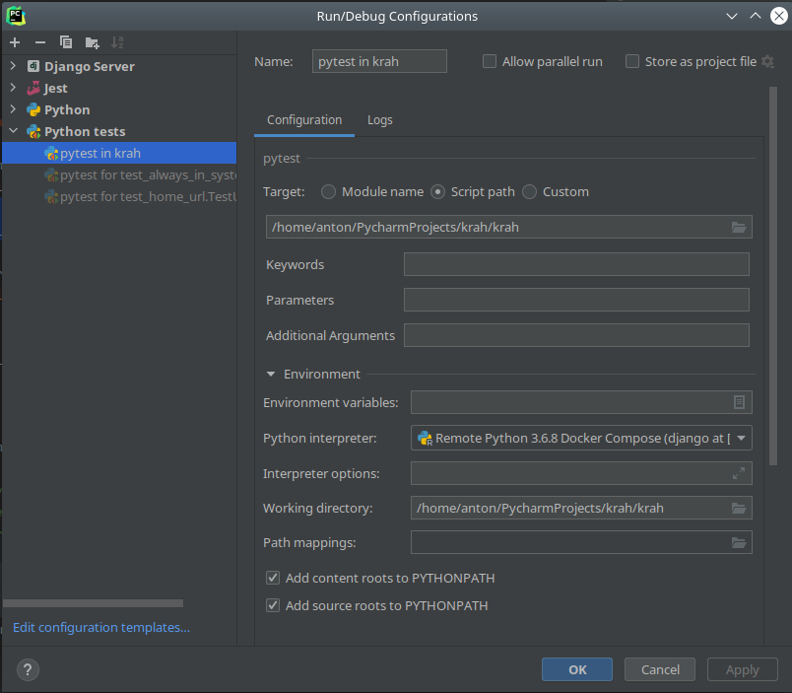Click the Keywords input field

tap(576, 264)
